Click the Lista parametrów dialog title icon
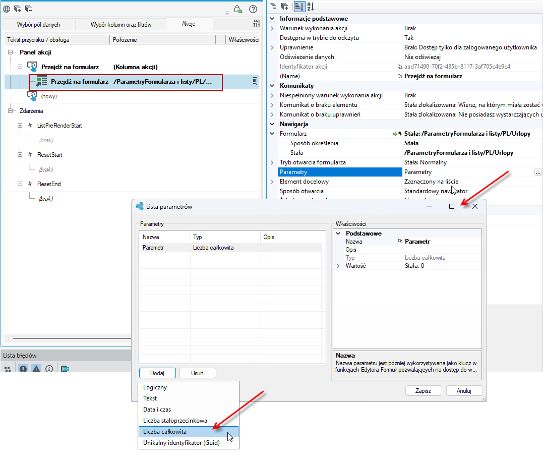This screenshot has width=543, height=464. [140, 206]
